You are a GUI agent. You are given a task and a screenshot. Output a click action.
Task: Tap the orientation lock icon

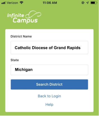[83, 3]
